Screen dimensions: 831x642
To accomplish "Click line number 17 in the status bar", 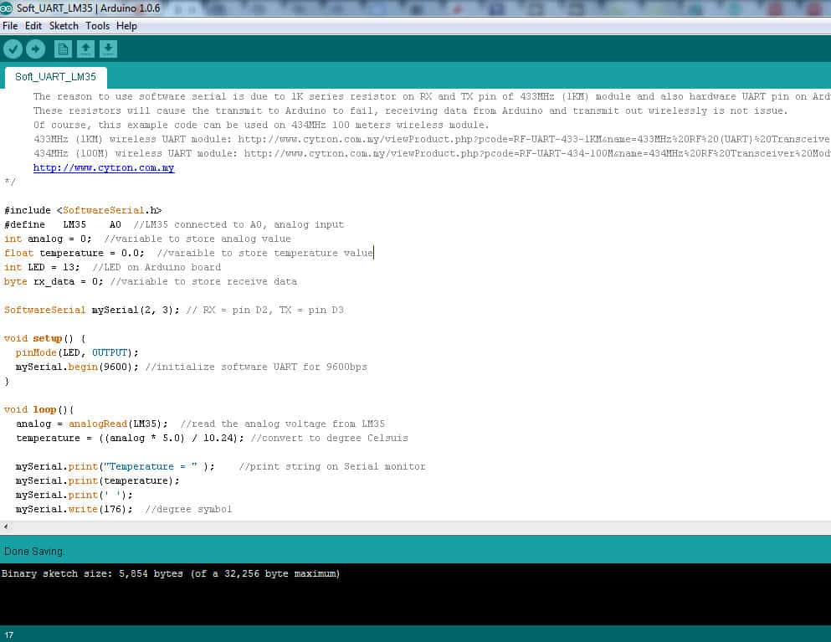I will coord(9,635).
